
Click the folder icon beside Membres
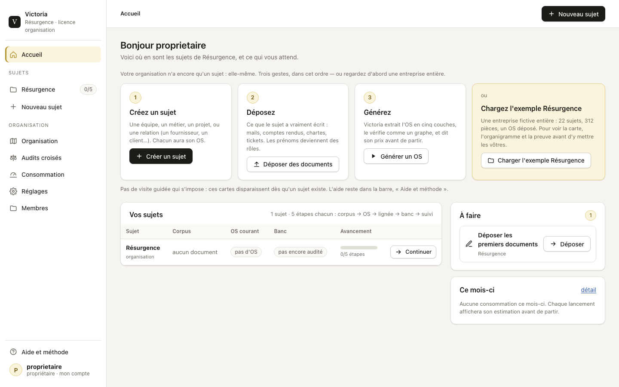[x=13, y=208]
